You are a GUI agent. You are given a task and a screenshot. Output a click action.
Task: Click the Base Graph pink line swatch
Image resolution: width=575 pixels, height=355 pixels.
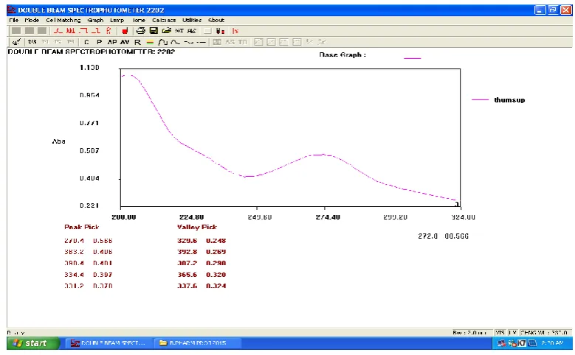pos(412,58)
